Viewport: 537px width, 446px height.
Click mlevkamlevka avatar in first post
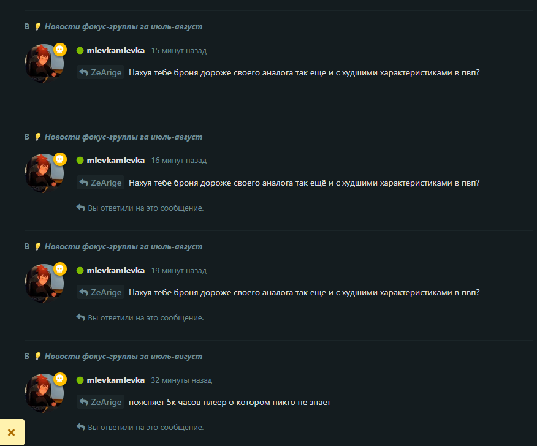(44, 63)
